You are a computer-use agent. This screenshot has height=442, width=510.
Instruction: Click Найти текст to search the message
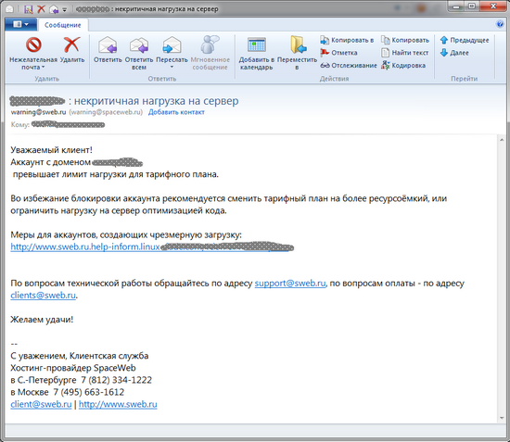[405, 53]
